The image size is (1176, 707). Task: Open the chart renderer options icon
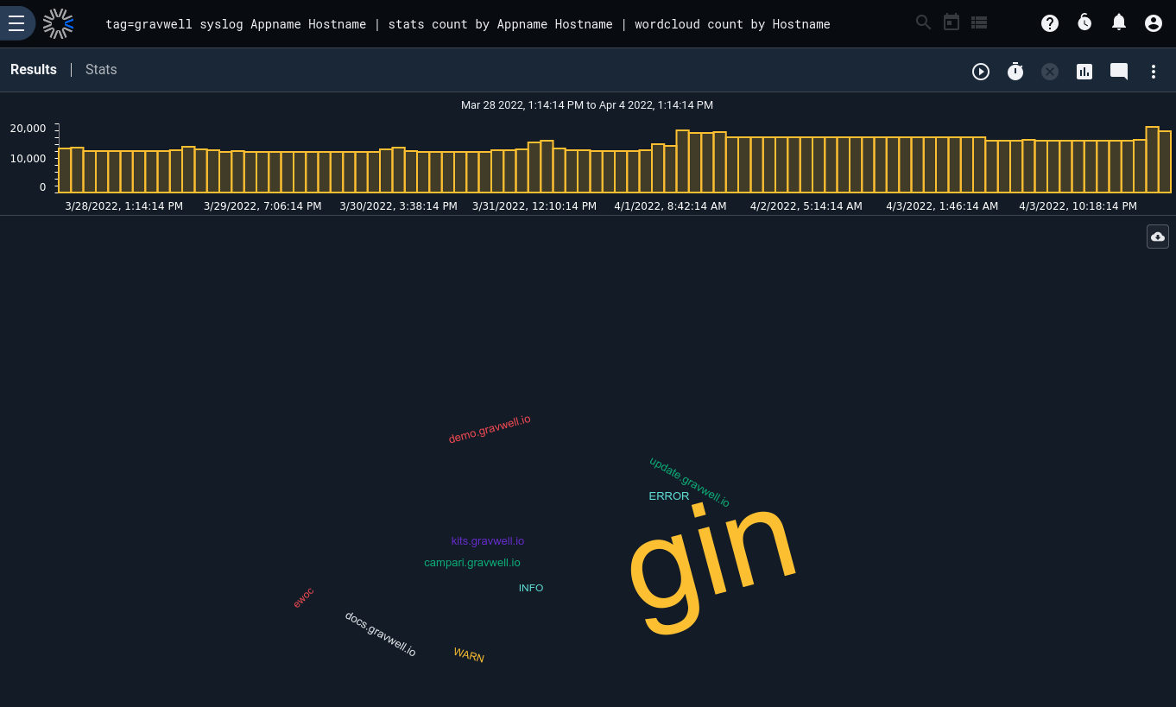(1084, 72)
